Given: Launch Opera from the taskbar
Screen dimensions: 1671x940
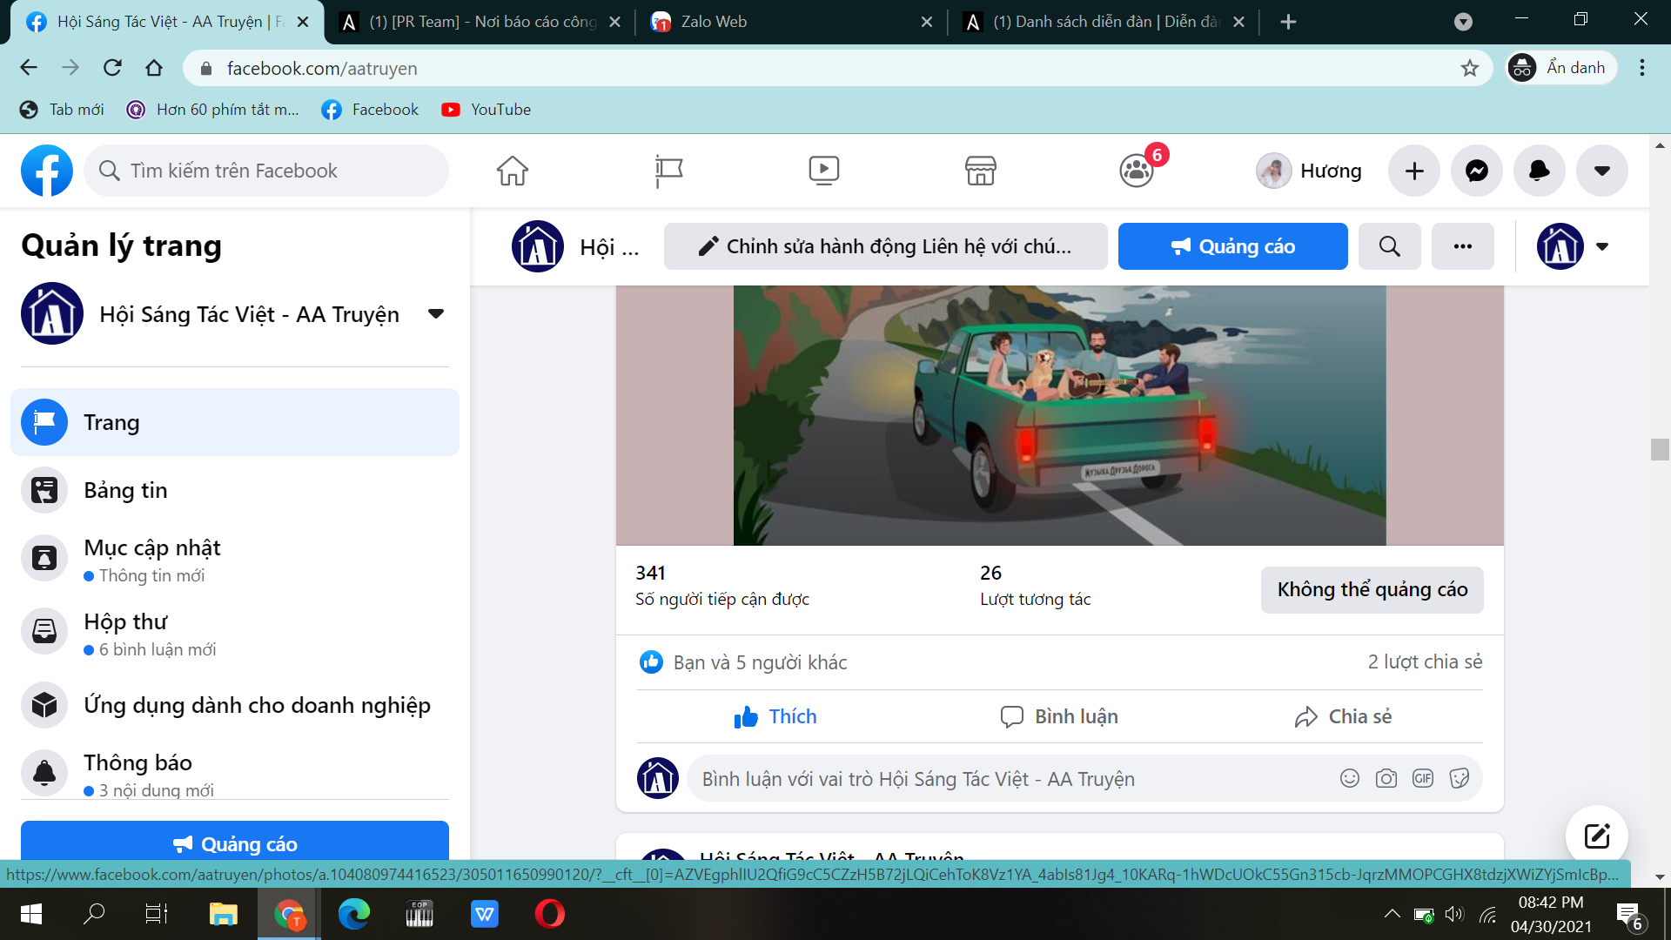Looking at the screenshot, I should pyautogui.click(x=549, y=914).
